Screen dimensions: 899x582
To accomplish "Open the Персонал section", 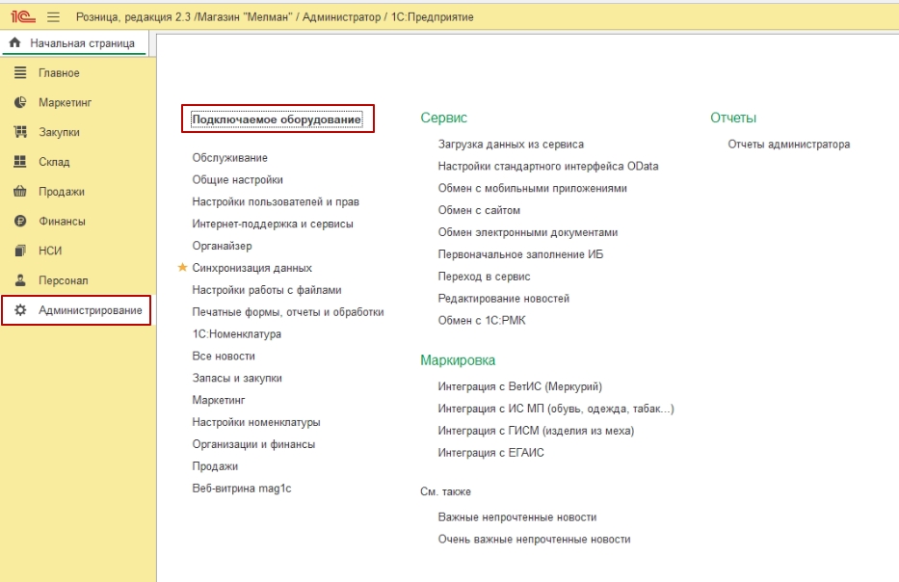I will point(63,281).
